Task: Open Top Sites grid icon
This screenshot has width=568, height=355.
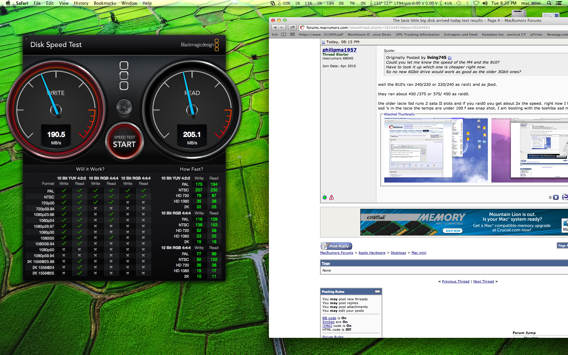Action: [x=292, y=35]
